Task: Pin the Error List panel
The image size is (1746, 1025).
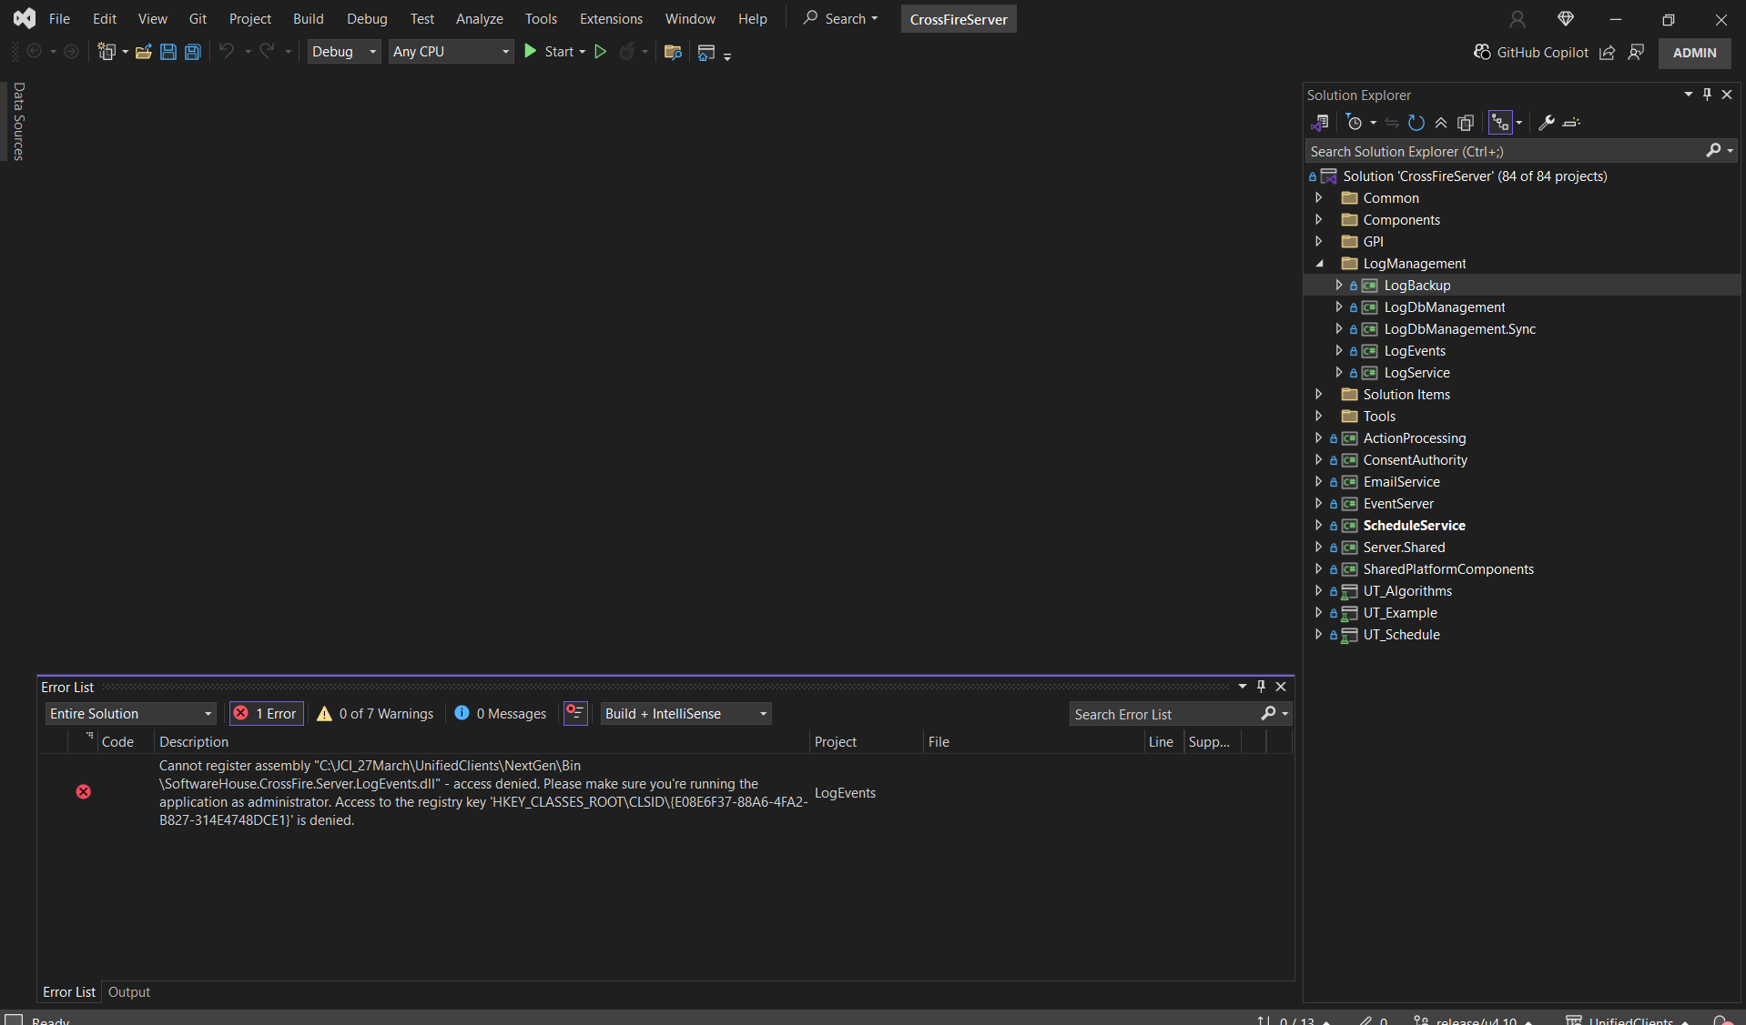Action: pos(1262,687)
